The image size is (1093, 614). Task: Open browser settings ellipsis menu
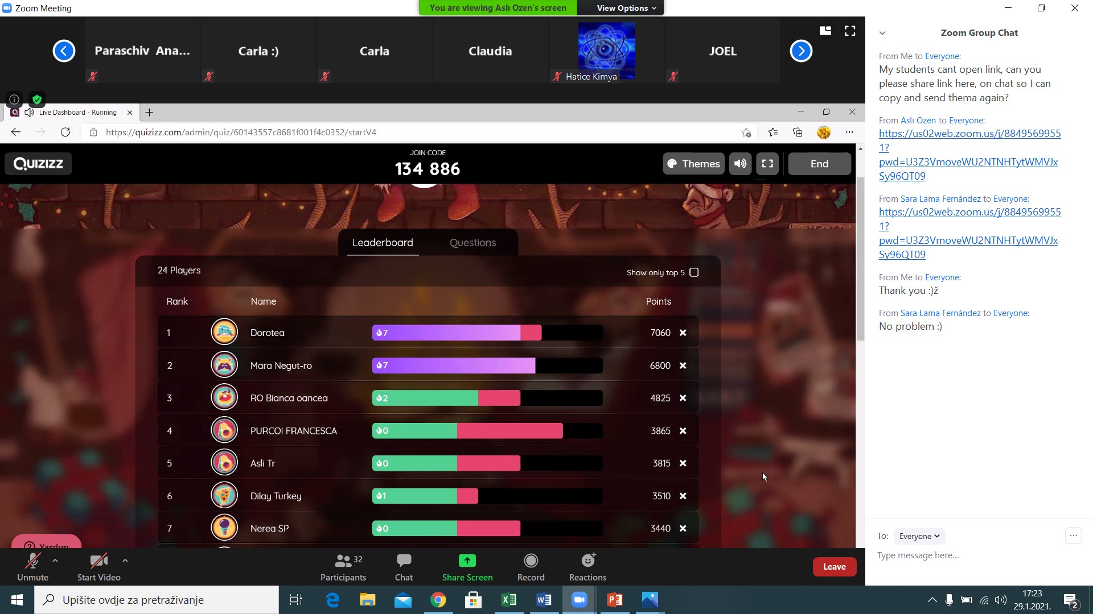pos(849,132)
